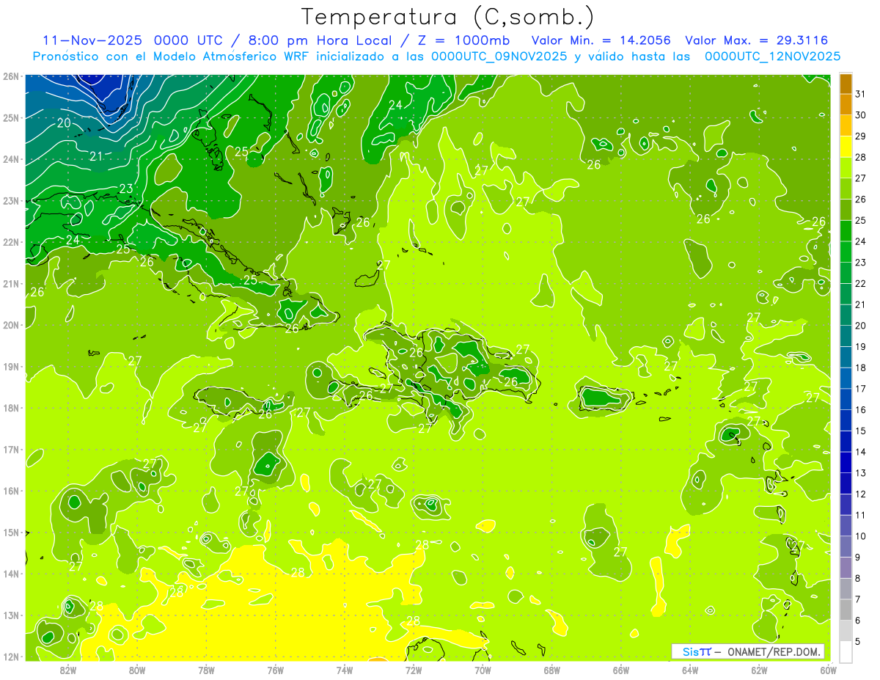Viewport: 880px width, 680px height.
Task: Click the color scale label 18
Action: click(x=861, y=368)
